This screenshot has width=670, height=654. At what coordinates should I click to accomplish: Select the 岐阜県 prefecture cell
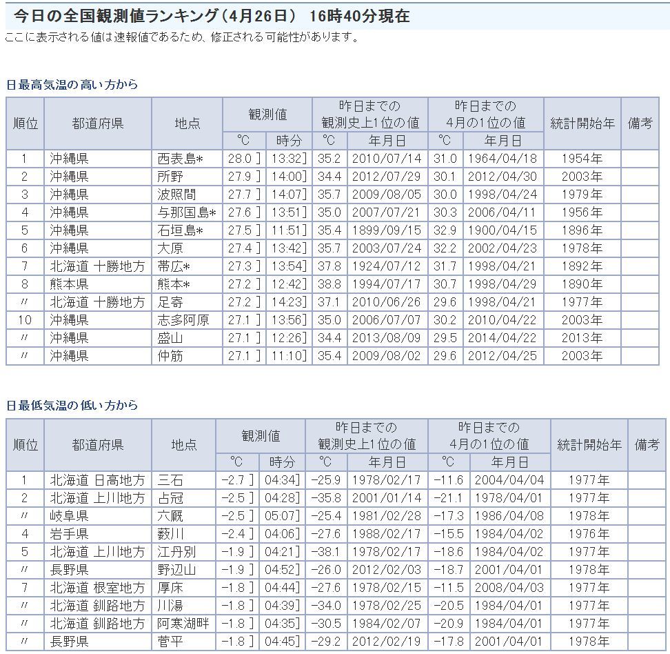tap(69, 516)
